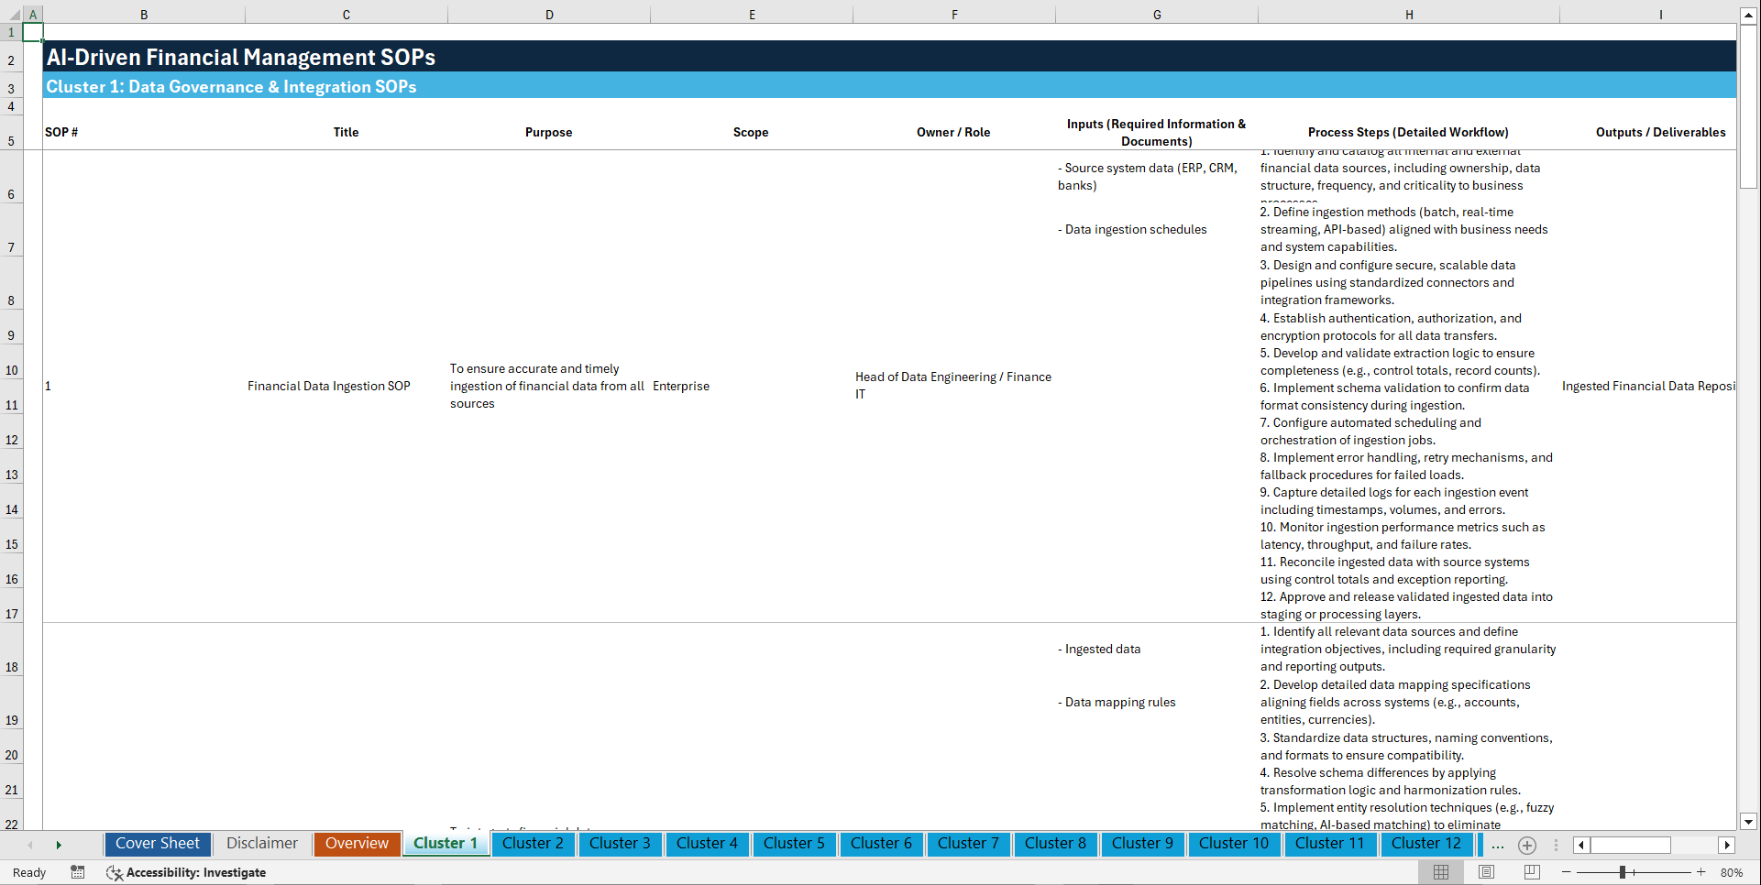The image size is (1761, 885).
Task: Click the vertical scrollbar down arrow
Action: click(x=1749, y=822)
